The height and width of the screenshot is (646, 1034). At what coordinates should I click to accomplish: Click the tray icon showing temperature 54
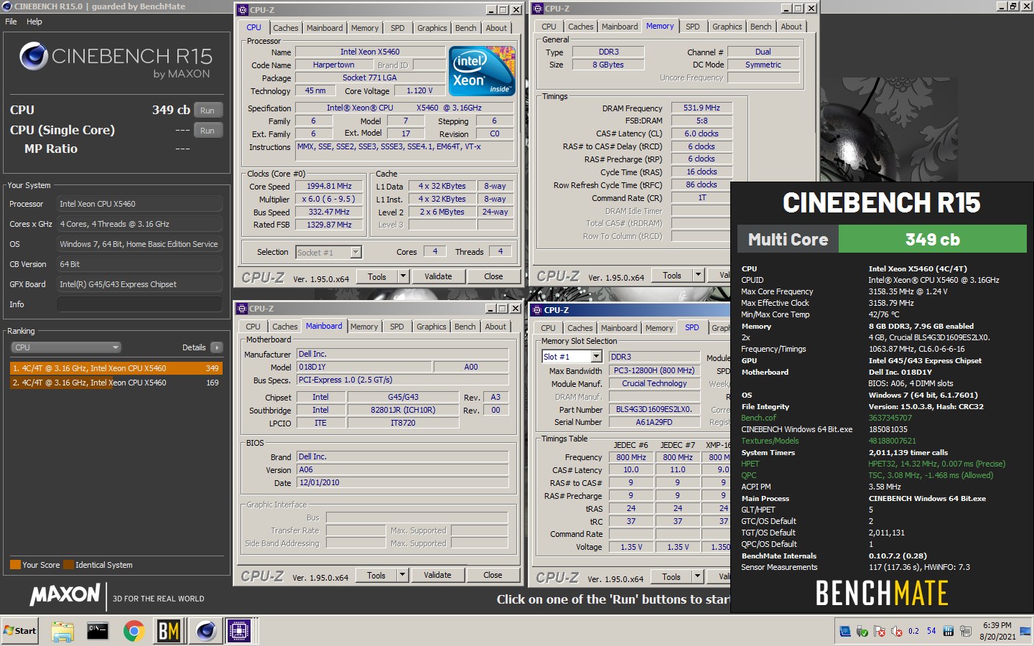(x=931, y=632)
